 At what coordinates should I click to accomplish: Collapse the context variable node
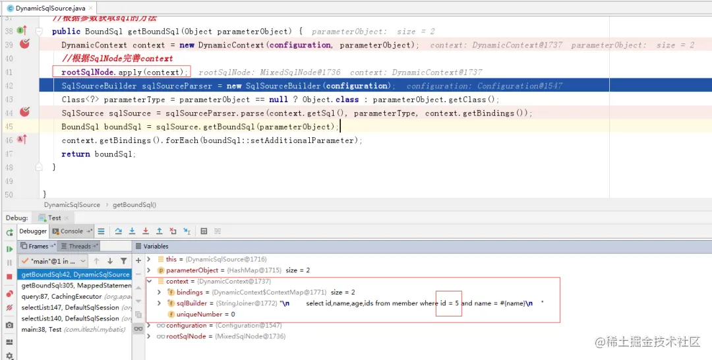click(x=148, y=282)
